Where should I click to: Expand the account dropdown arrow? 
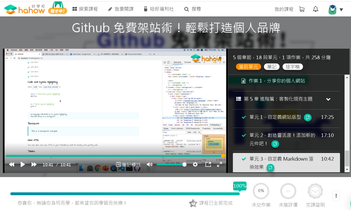(341, 10)
